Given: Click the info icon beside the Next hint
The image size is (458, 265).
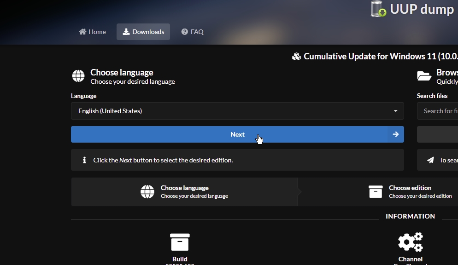Looking at the screenshot, I should [84, 160].
